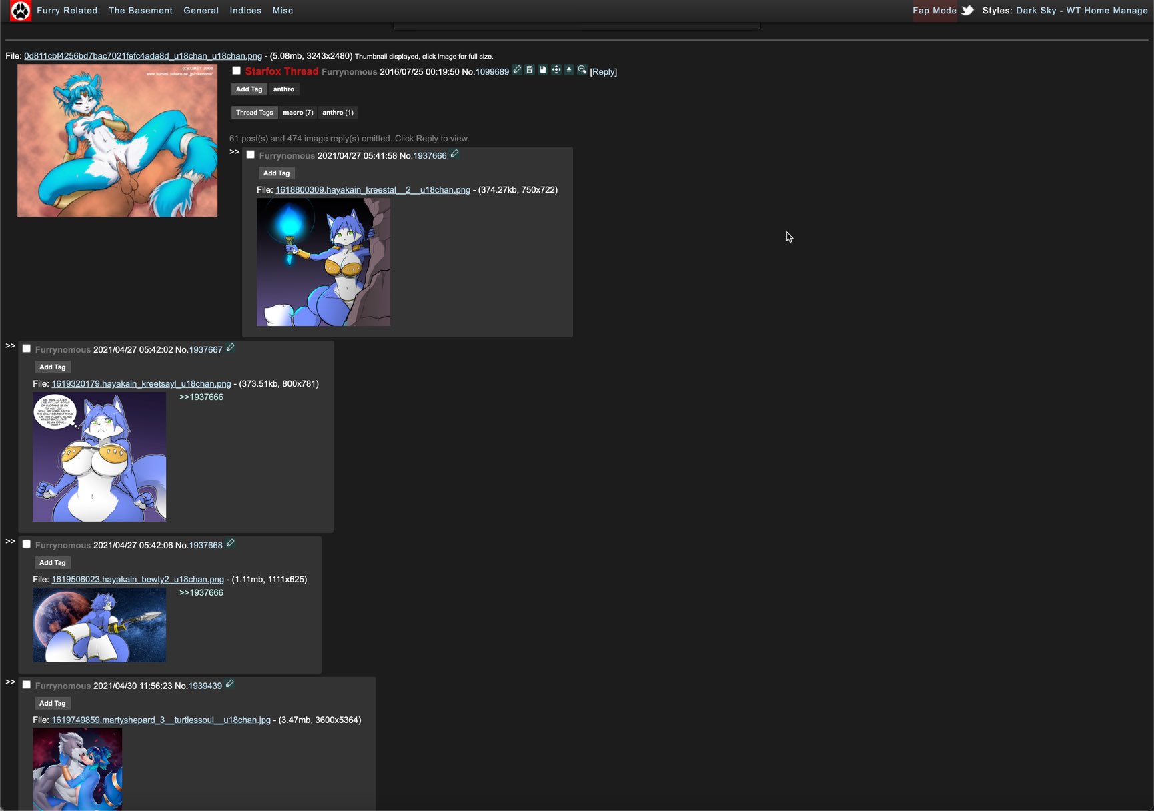Viewport: 1154px width, 811px height.
Task: Click the four-arrow expand icon on post 1099689
Action: pos(556,70)
